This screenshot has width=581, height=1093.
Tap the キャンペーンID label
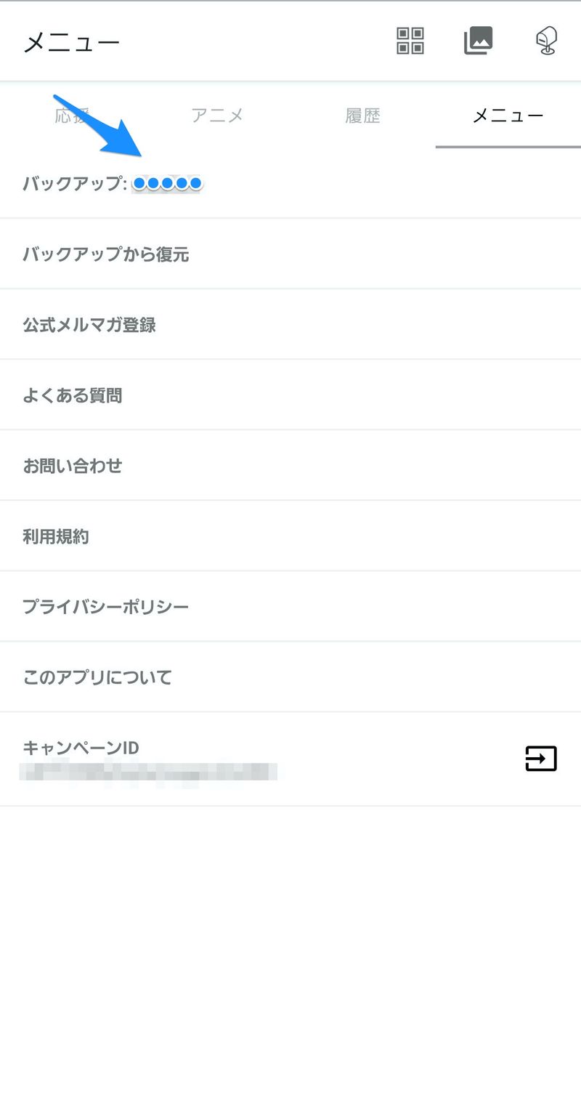(x=81, y=747)
